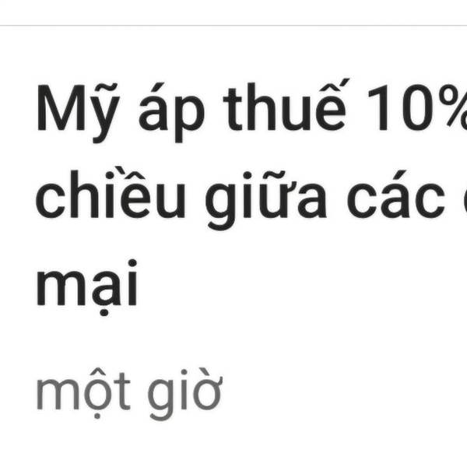This screenshot has height=467, width=467.
Task: Click the "một giờ" timestamp
Action: (x=129, y=395)
